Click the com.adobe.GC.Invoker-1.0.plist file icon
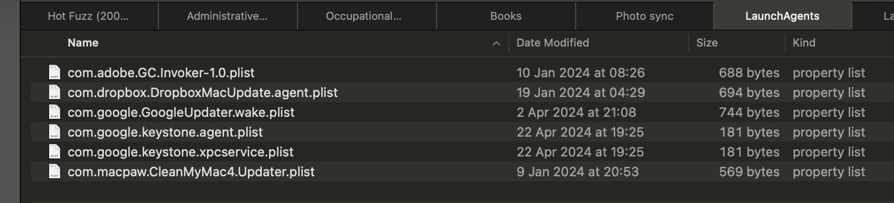This screenshot has width=894, height=203. coord(55,73)
